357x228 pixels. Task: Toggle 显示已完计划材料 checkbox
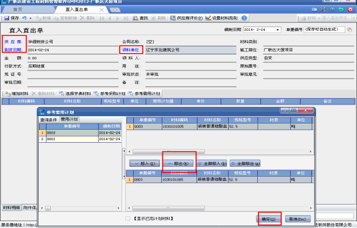pyautogui.click(x=128, y=219)
